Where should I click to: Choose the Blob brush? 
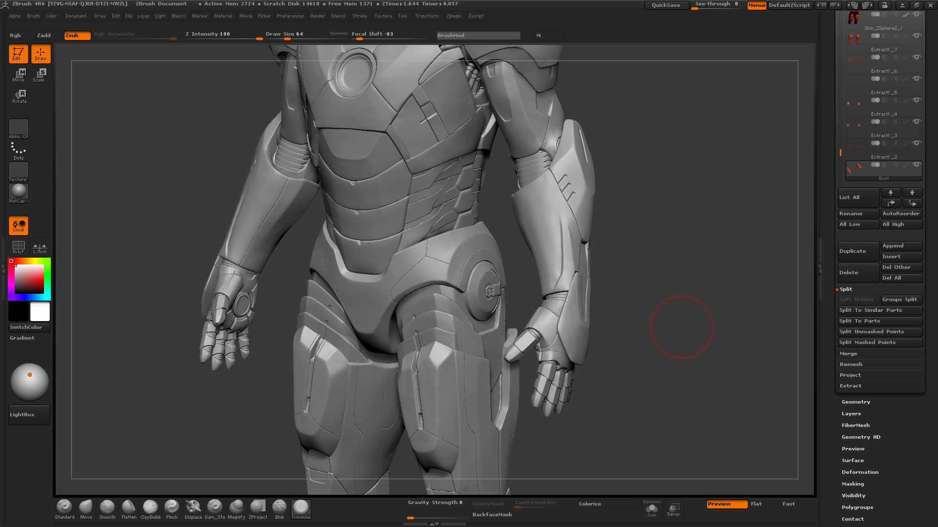coord(279,509)
